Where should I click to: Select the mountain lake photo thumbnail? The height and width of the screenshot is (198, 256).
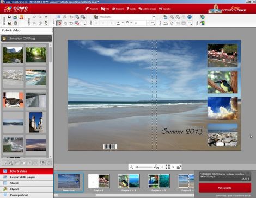(x=13, y=55)
